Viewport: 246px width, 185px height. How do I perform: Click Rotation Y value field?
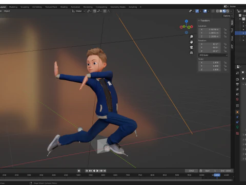point(210,48)
